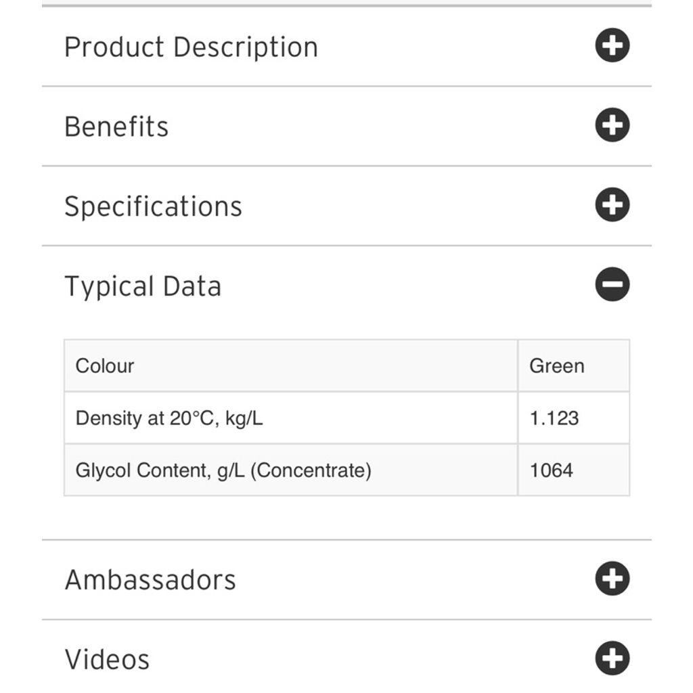Click the Product Description accordion row's empty area
693x693 pixels.
click(455, 47)
